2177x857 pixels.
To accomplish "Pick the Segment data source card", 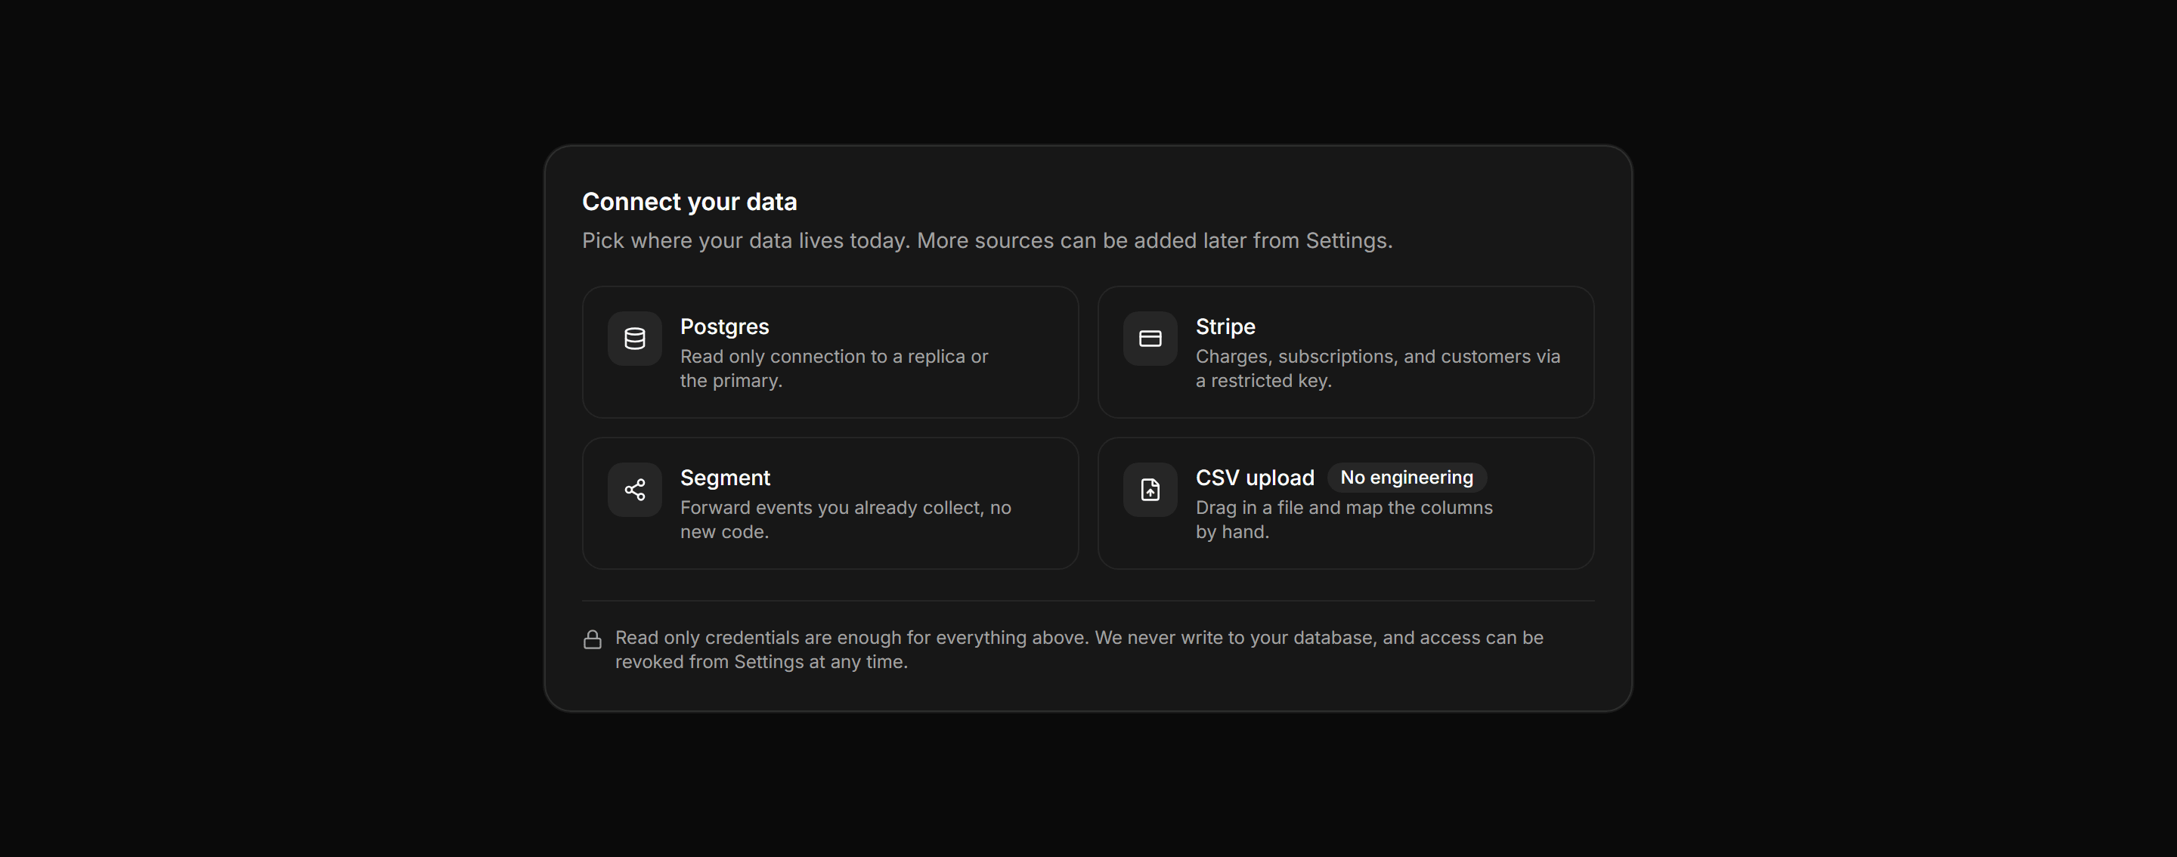I will coord(830,503).
